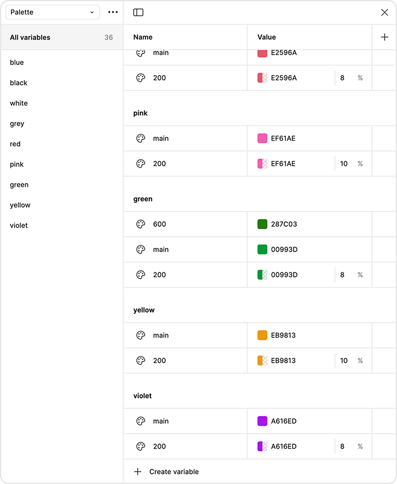Click palette icon of yellow main variable
Image resolution: width=397 pixels, height=484 pixels.
tap(141, 335)
